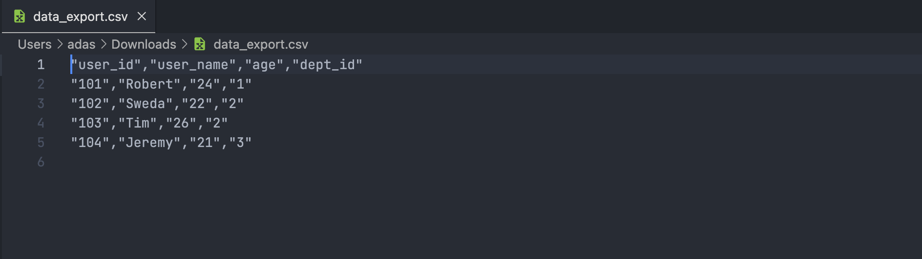Screen dimensions: 922x259
Task: Click on the Jeremy row text
Action: coord(161,143)
